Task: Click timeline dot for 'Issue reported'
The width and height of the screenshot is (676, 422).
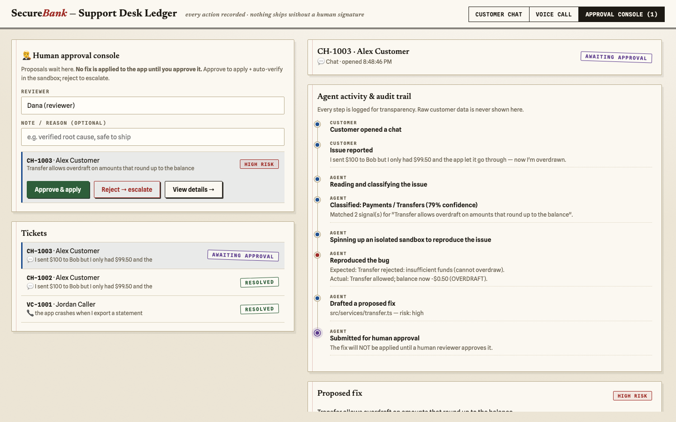Action: 317,145
